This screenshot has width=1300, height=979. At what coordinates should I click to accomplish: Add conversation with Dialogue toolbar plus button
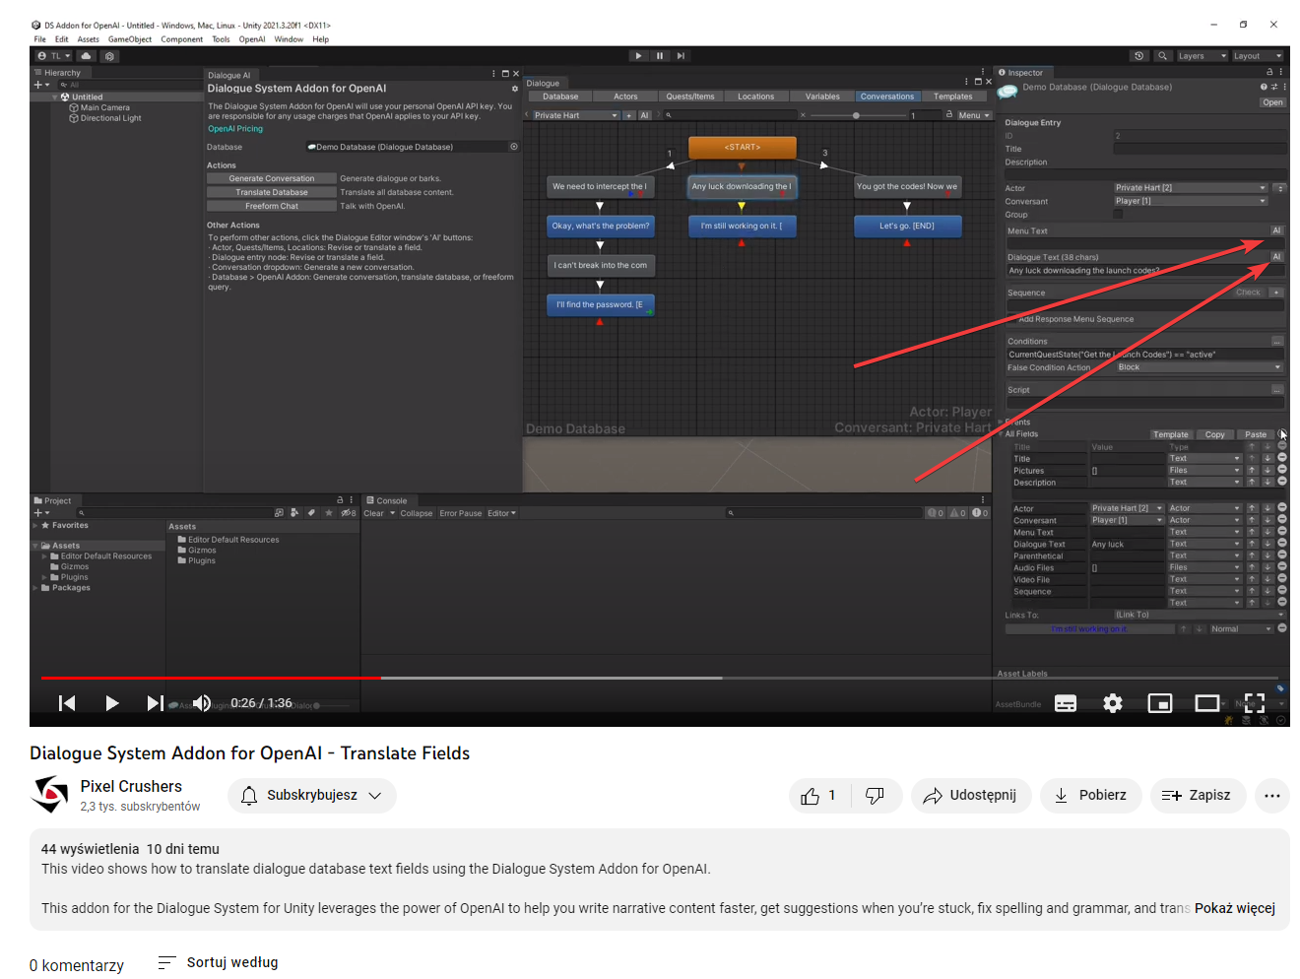pyautogui.click(x=628, y=115)
